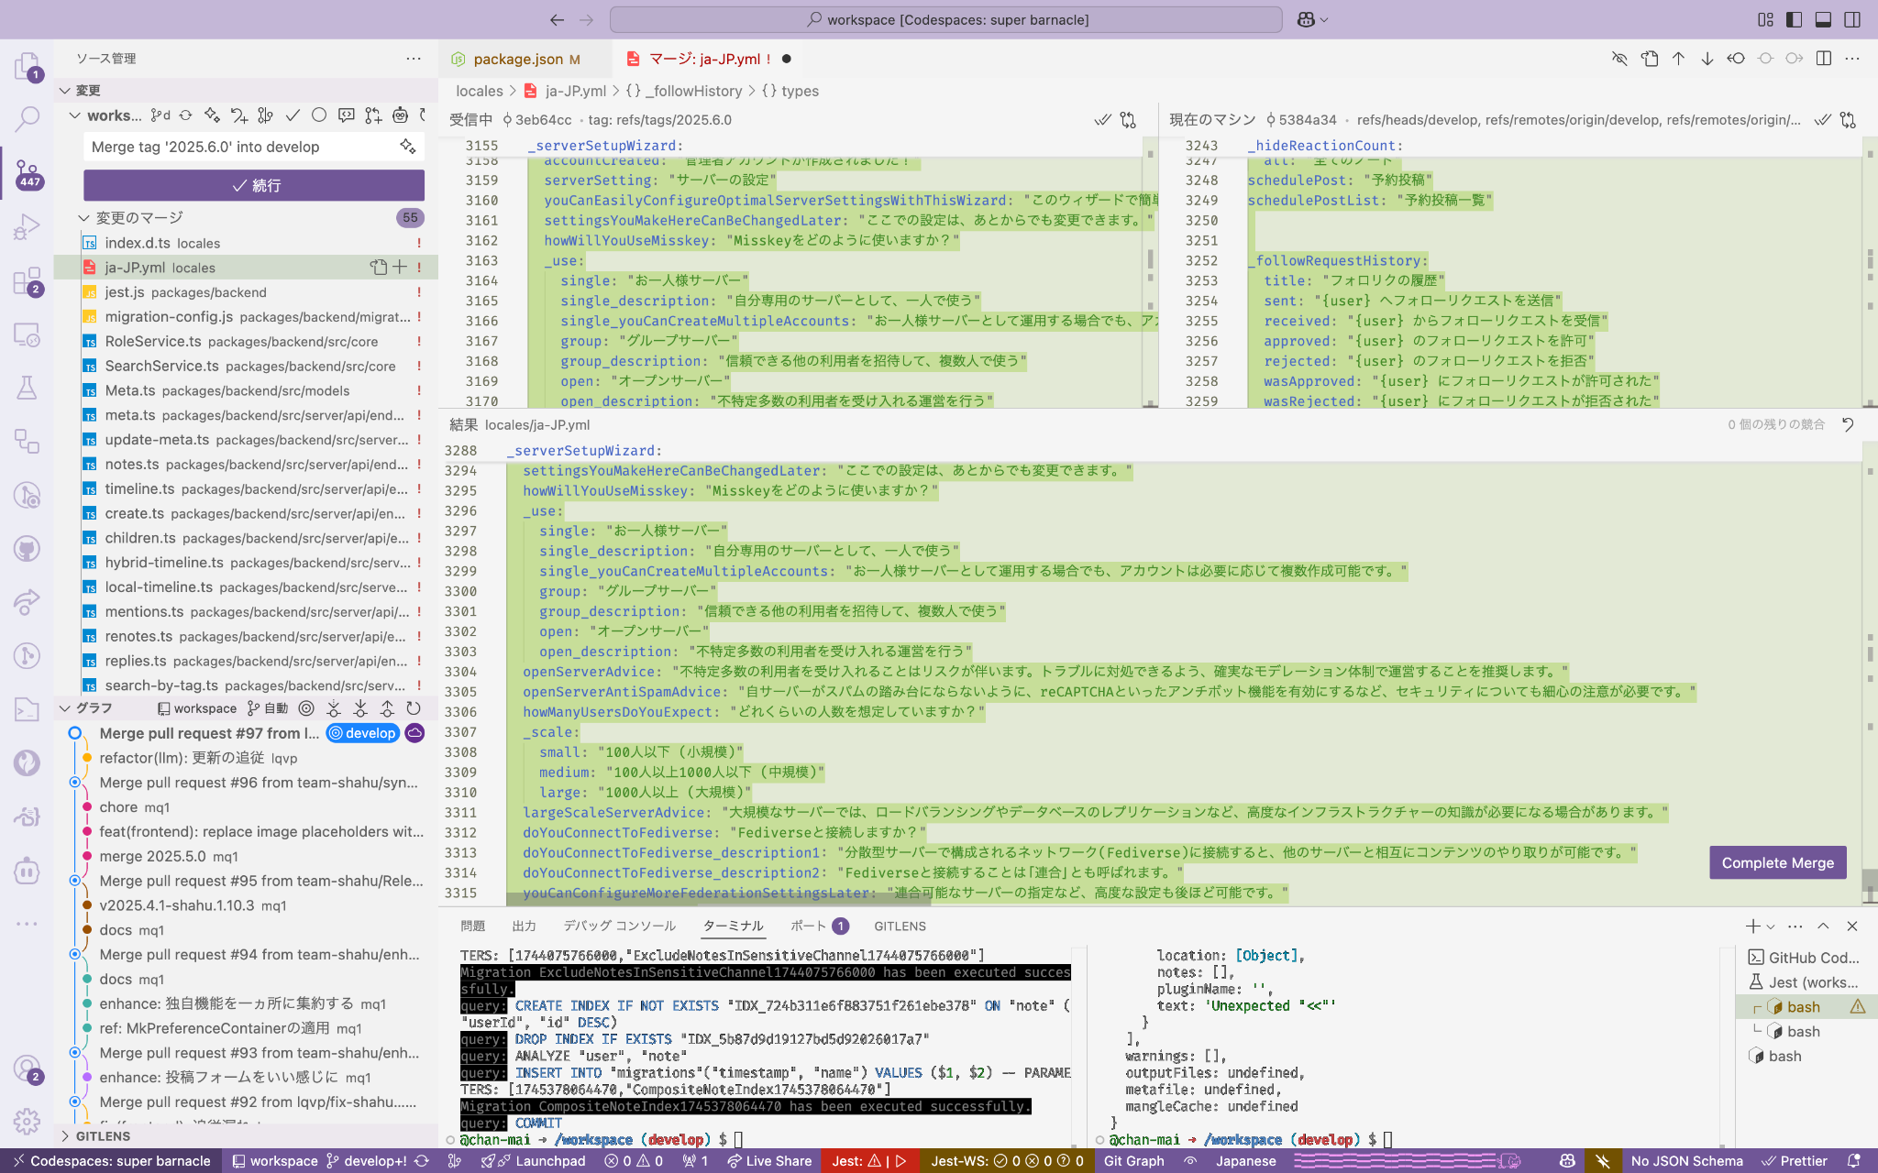The image size is (1878, 1173).
Task: Switch to ポート panel tab
Action: click(819, 926)
